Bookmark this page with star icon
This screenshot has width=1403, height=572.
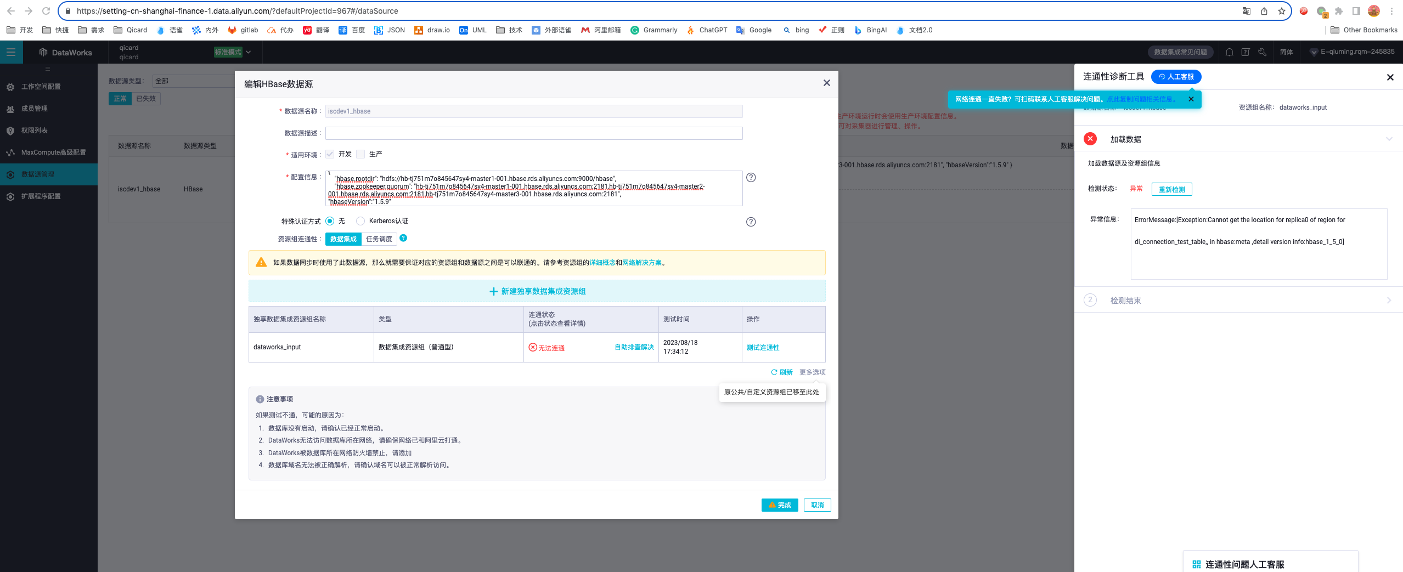(x=1281, y=11)
